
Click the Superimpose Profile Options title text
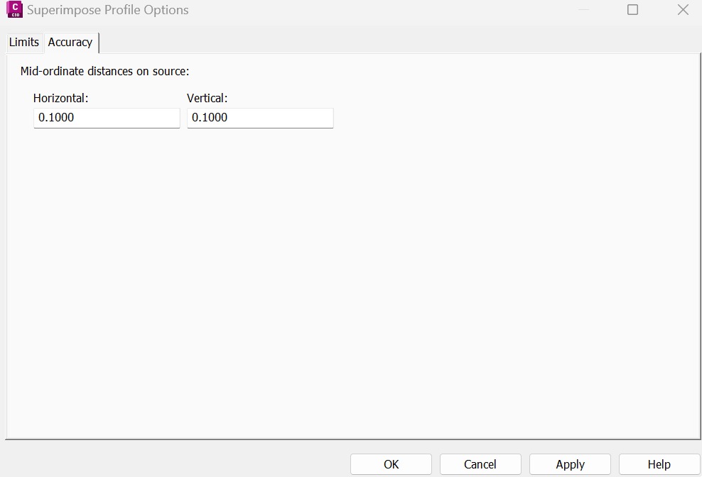coord(108,10)
